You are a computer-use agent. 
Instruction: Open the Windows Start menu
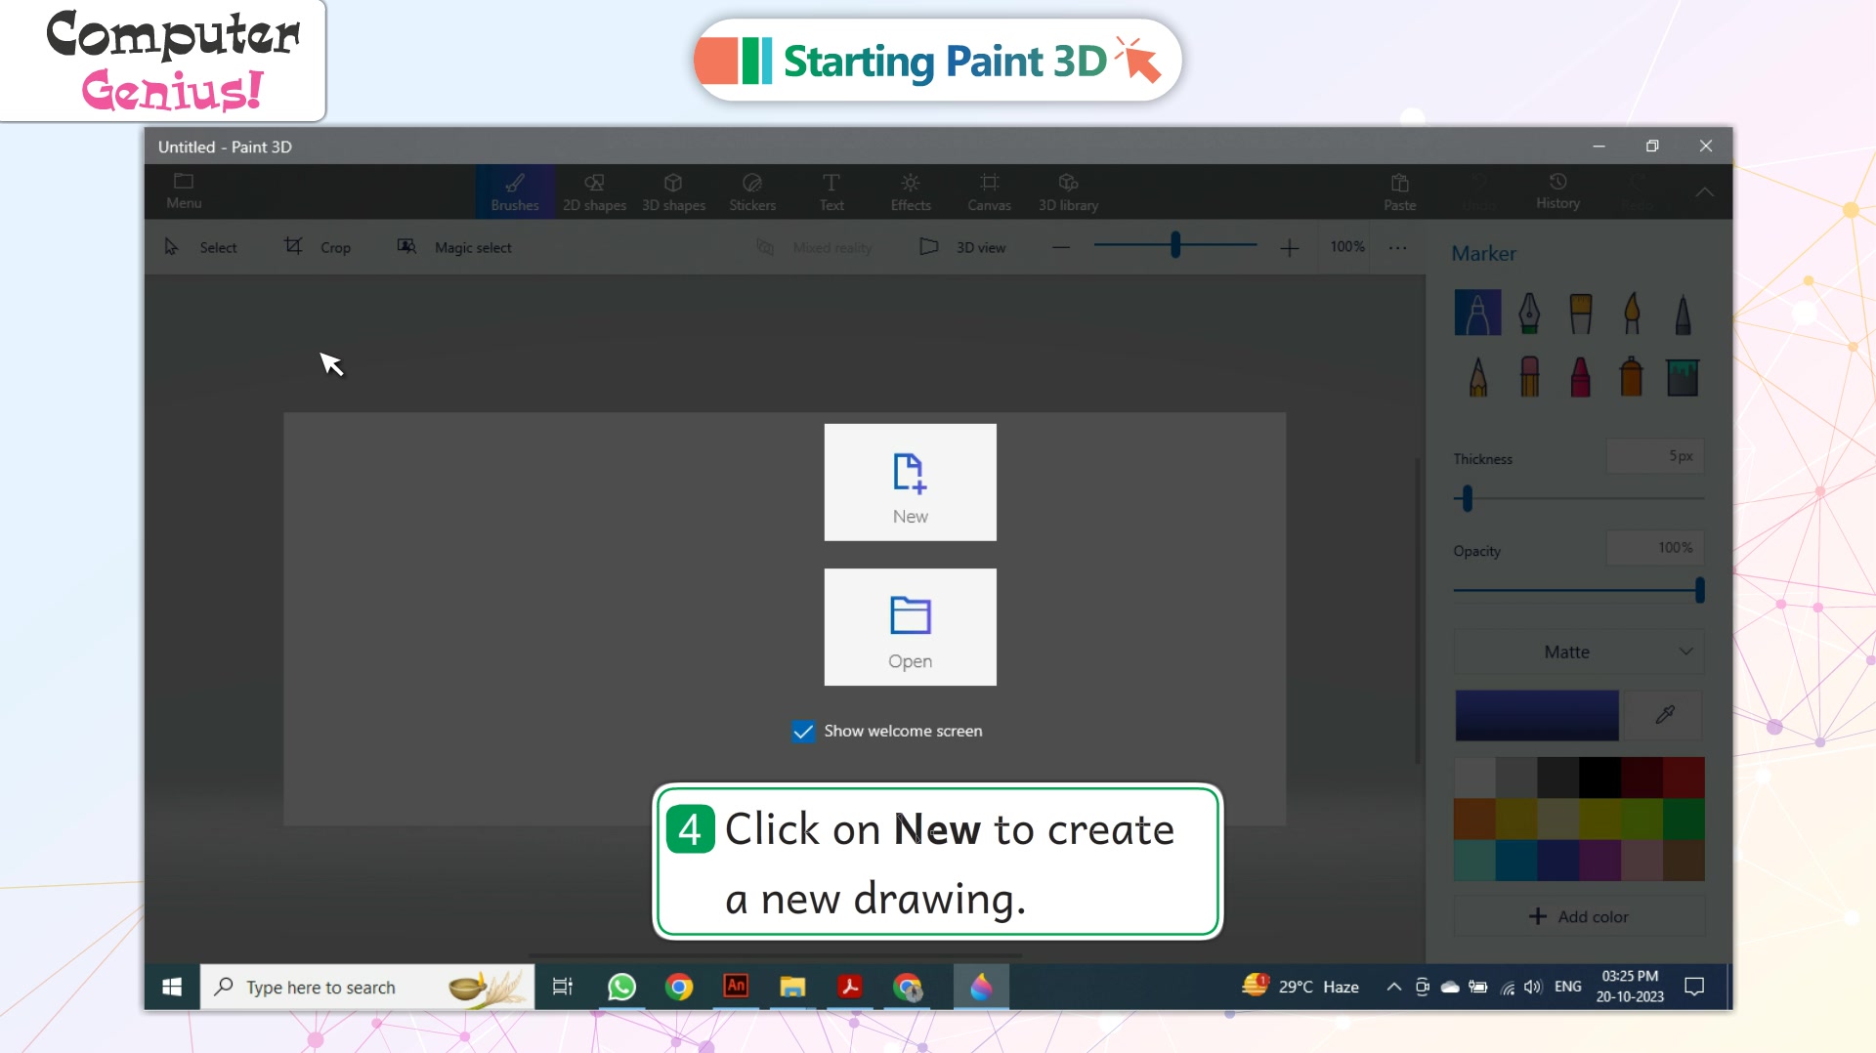tap(172, 987)
